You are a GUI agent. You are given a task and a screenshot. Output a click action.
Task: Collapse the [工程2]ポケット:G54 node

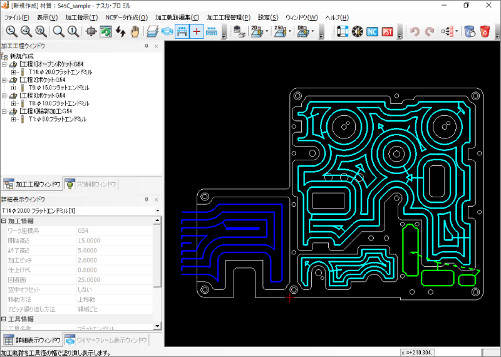click(x=4, y=80)
